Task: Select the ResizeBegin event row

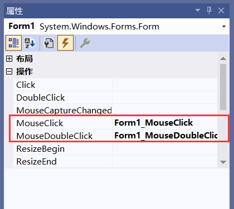Action: [x=115, y=148]
